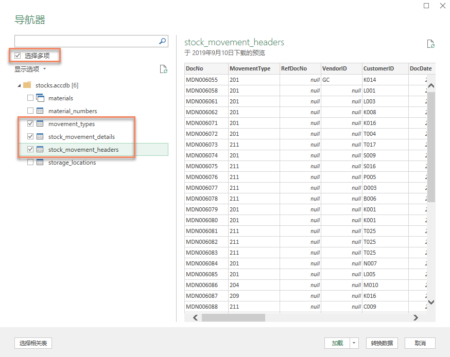The height and width of the screenshot is (357, 450).
Task: Click the MovementType column header
Action: (254, 68)
